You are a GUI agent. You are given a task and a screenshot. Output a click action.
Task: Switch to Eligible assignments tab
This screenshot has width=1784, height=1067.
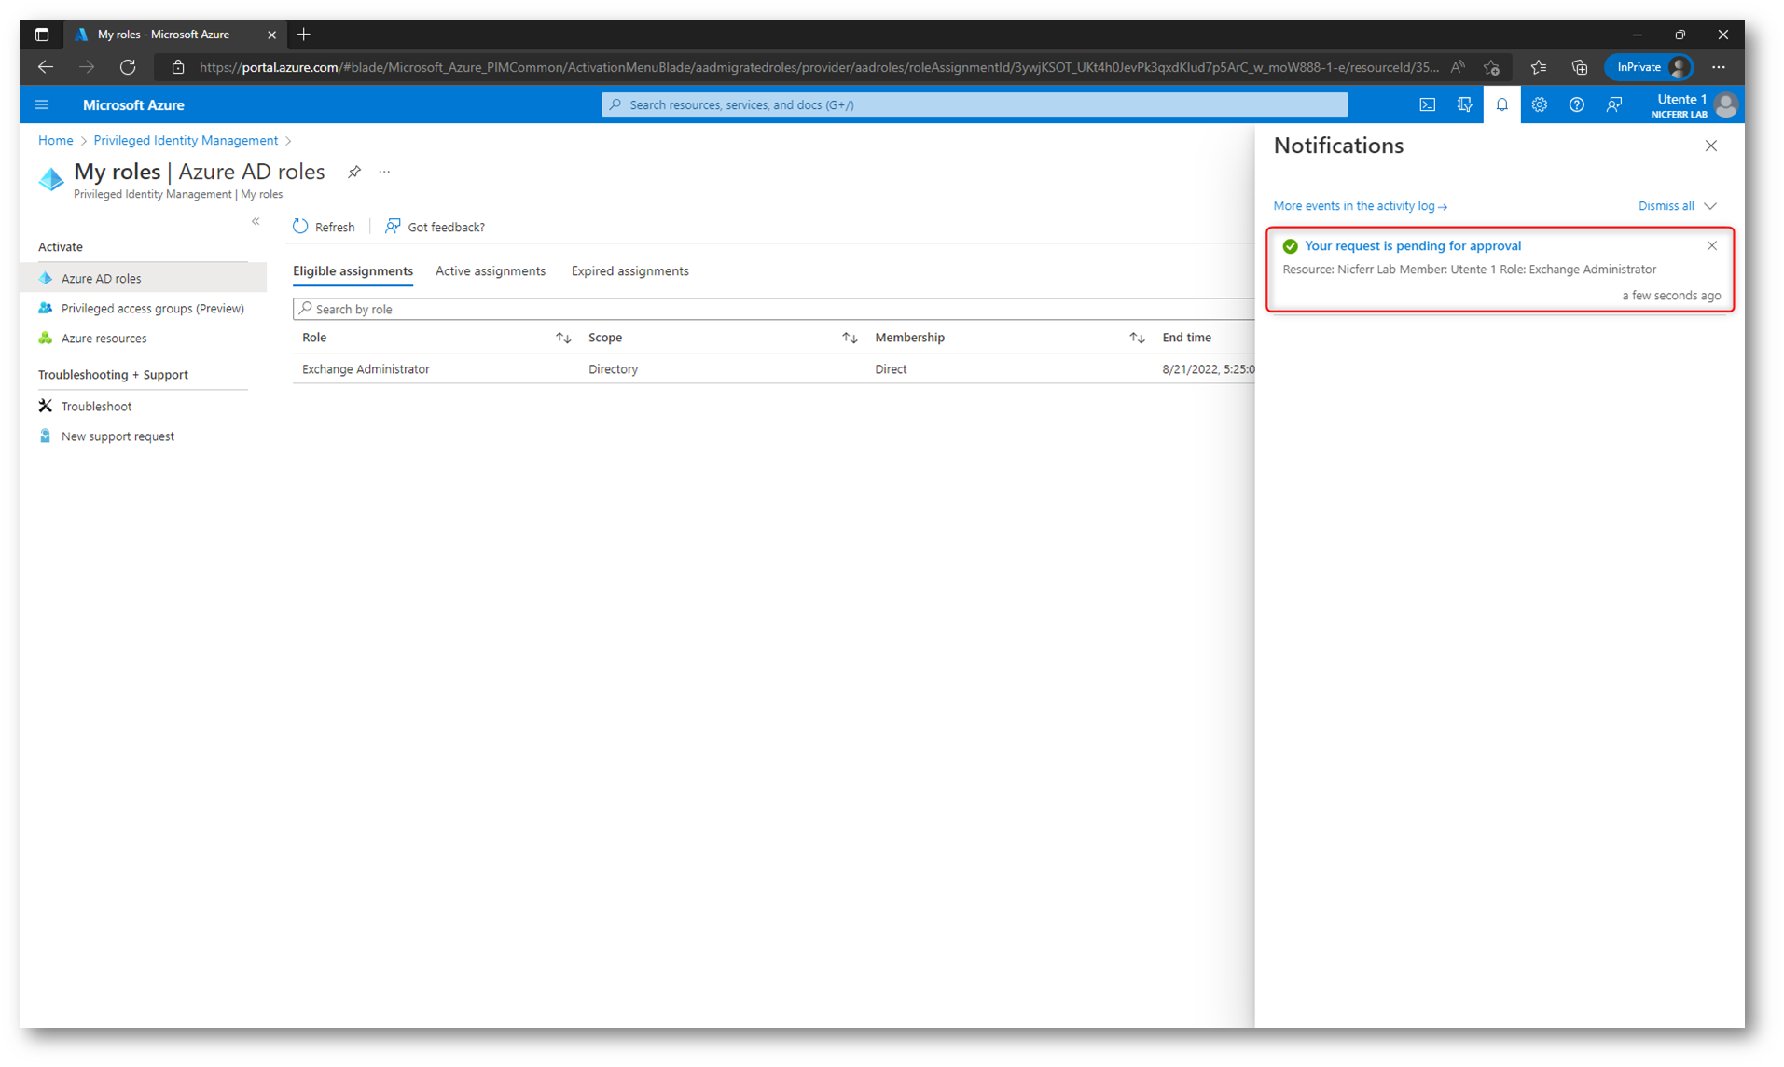click(x=353, y=271)
